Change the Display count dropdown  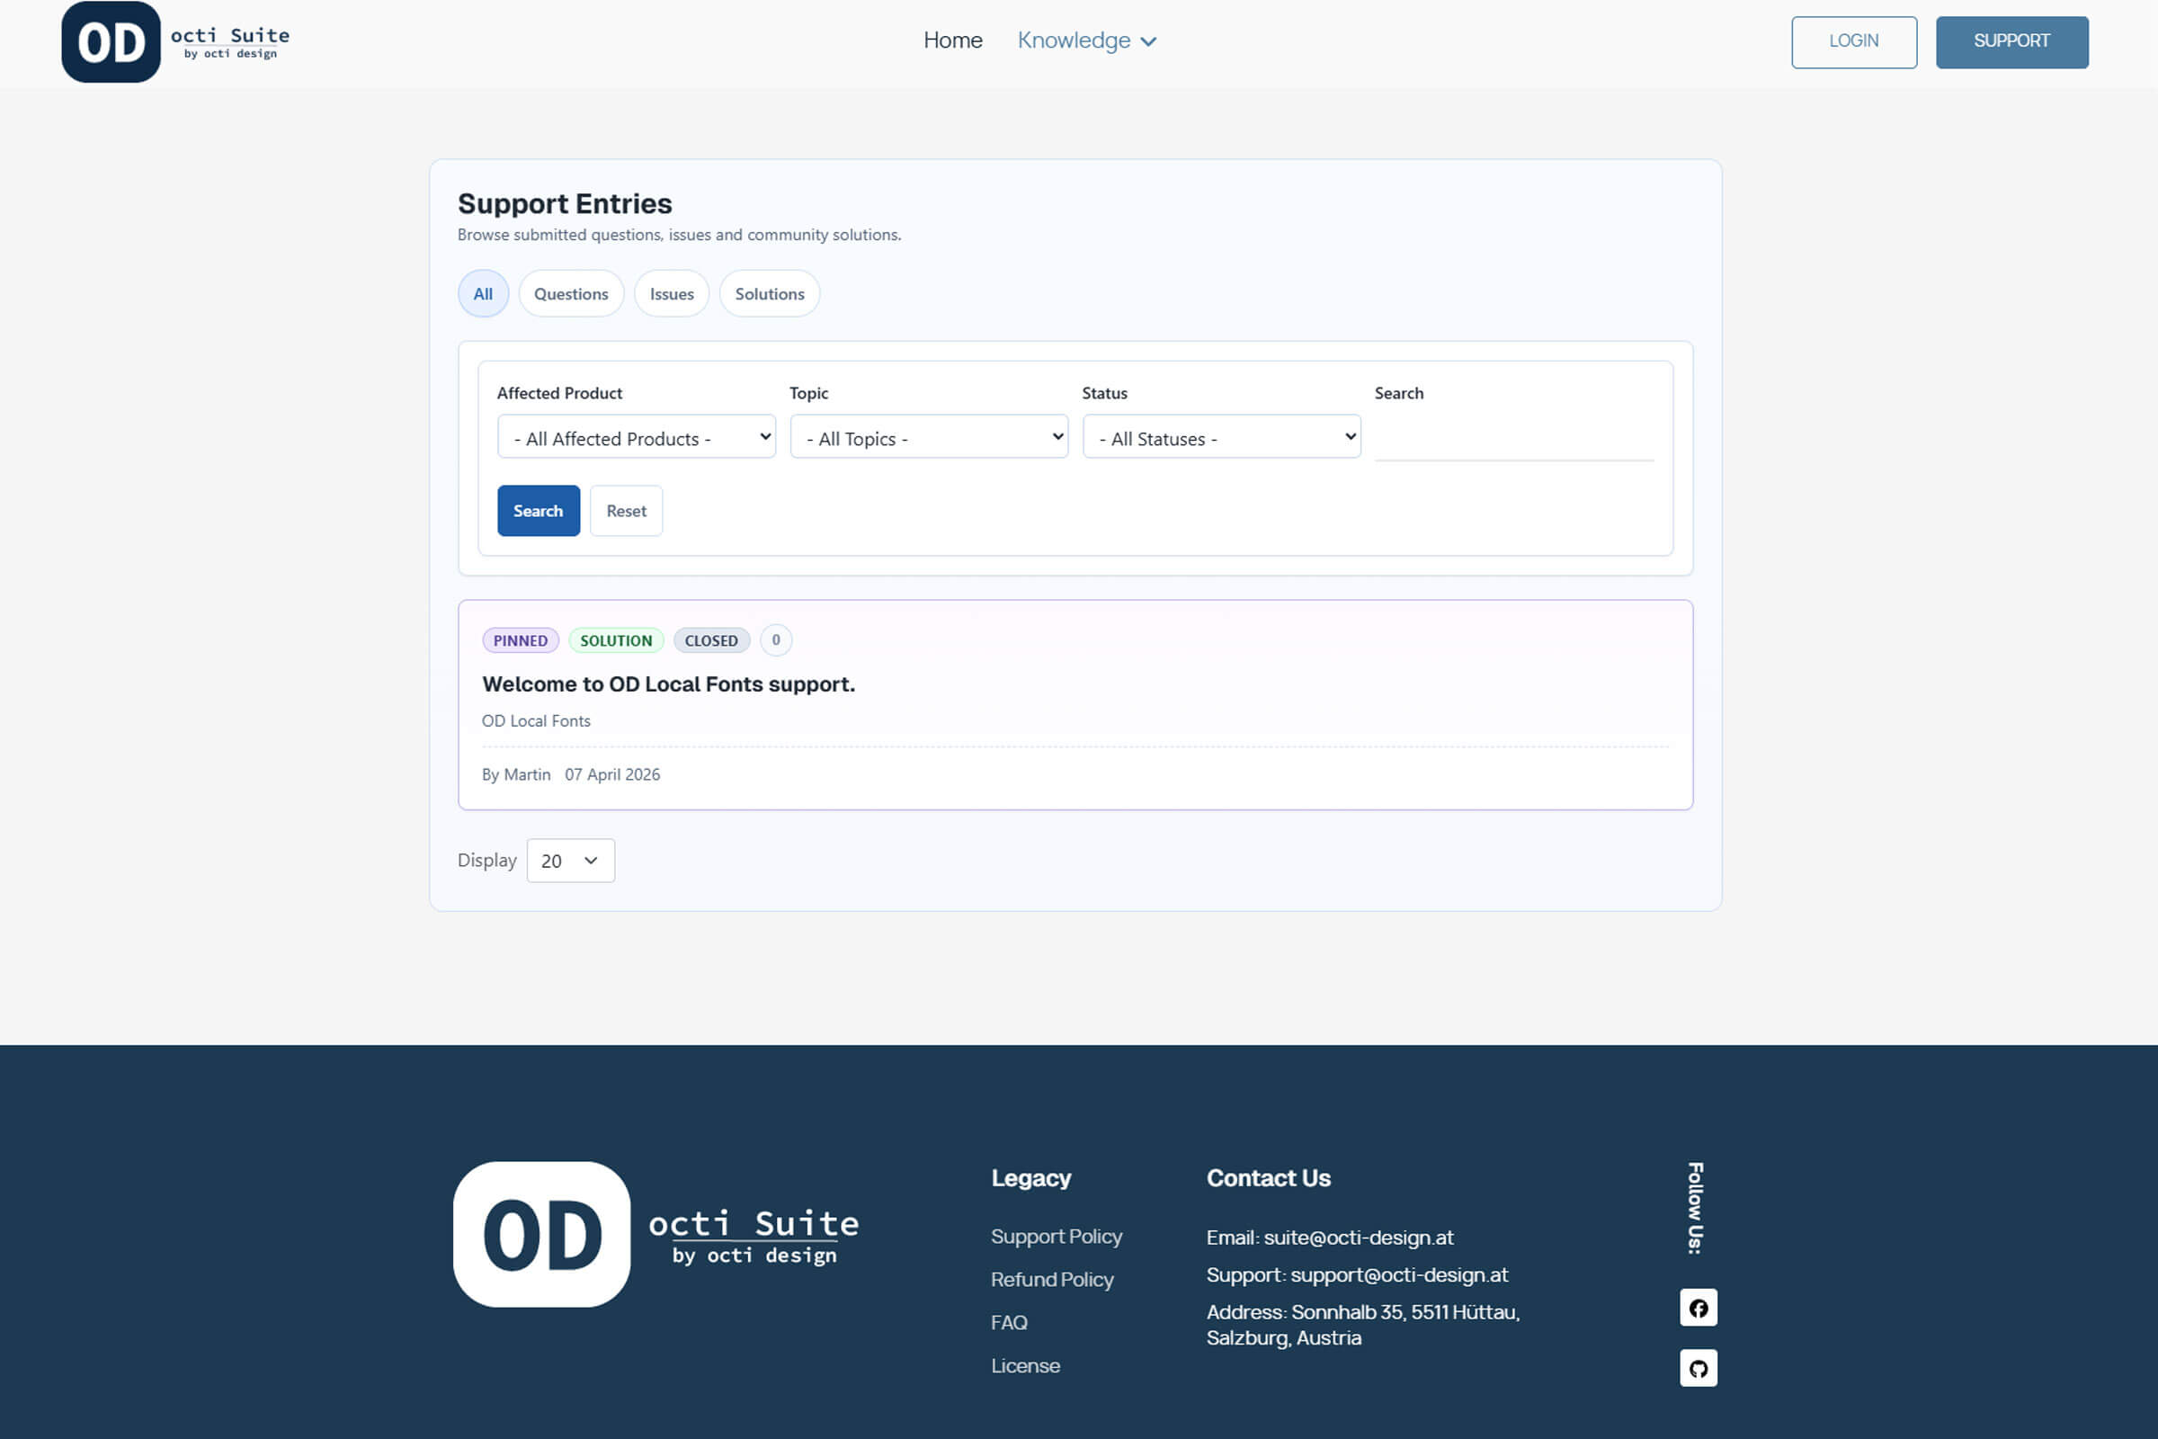pyautogui.click(x=570, y=861)
